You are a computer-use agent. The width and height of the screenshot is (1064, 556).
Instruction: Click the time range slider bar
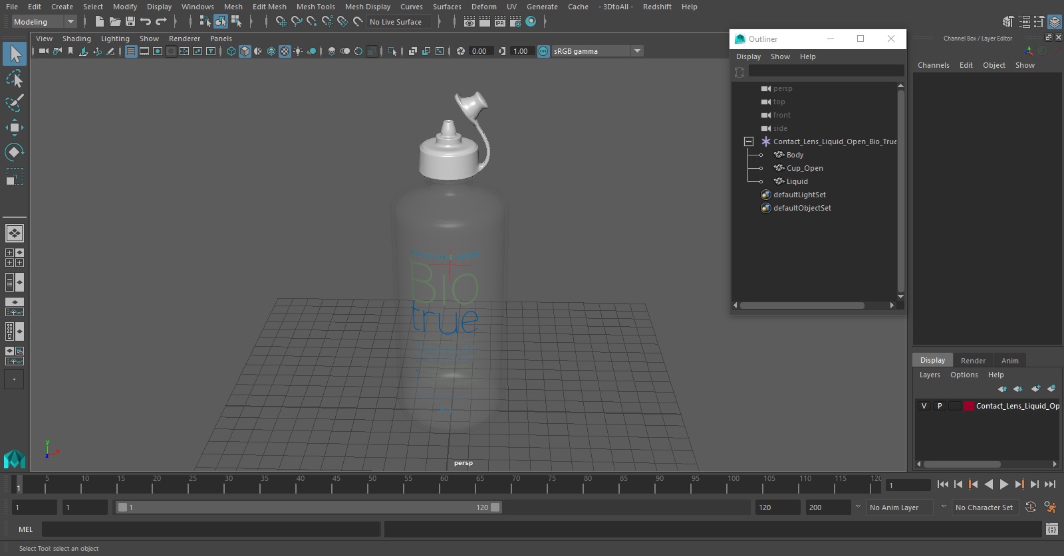point(309,507)
